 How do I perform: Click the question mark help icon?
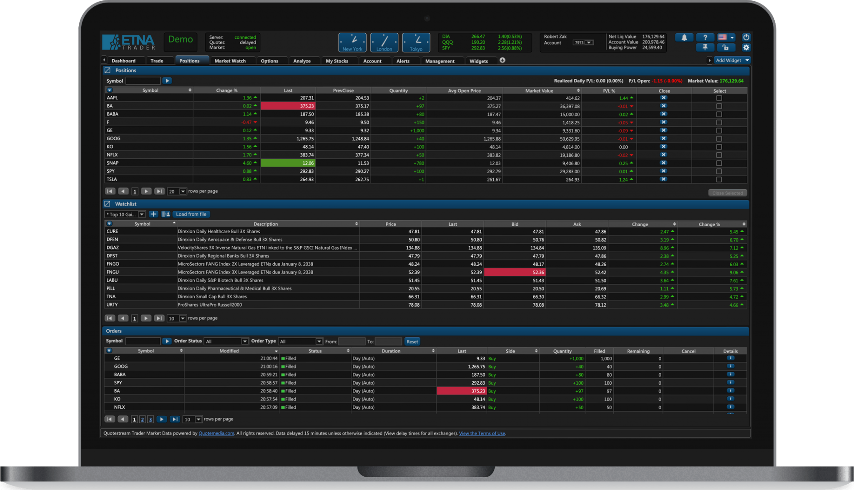point(705,37)
